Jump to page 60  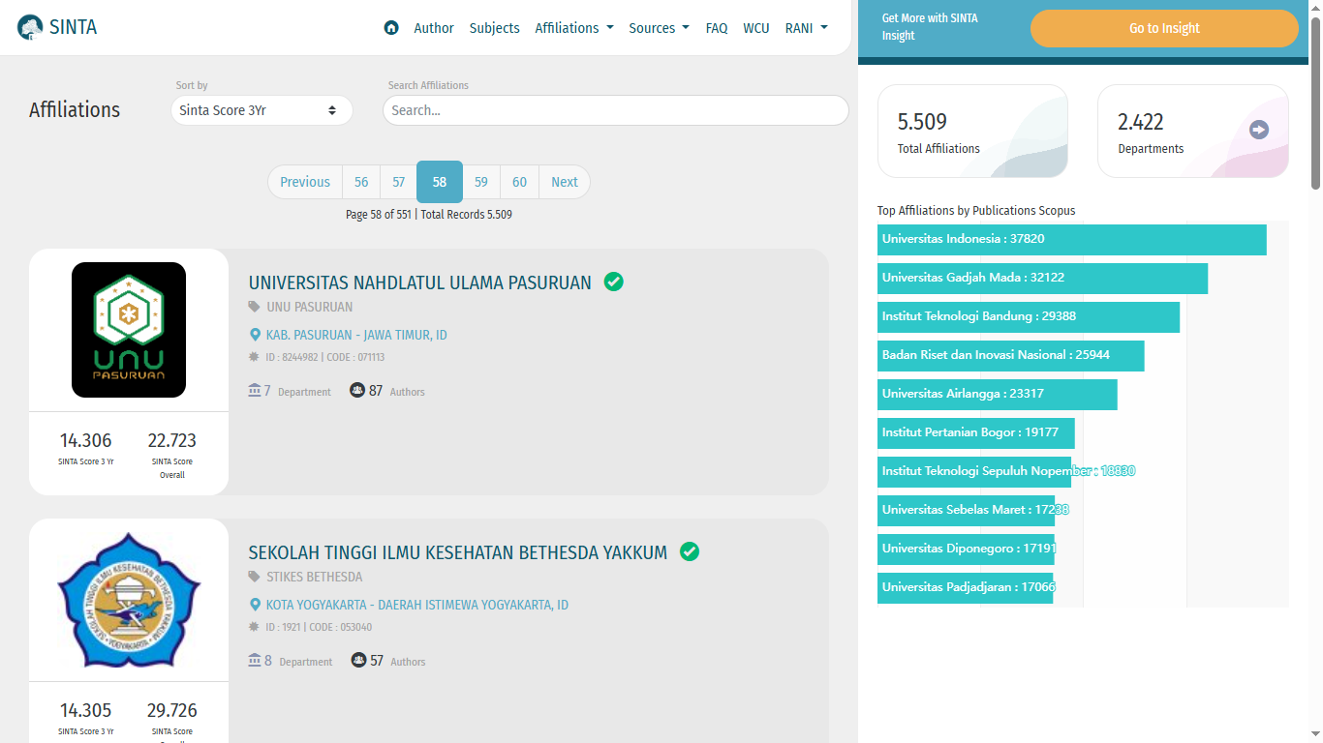pyautogui.click(x=520, y=182)
